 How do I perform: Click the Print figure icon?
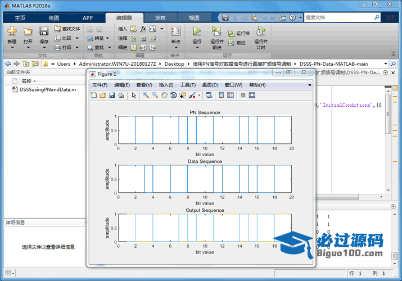pos(121,96)
